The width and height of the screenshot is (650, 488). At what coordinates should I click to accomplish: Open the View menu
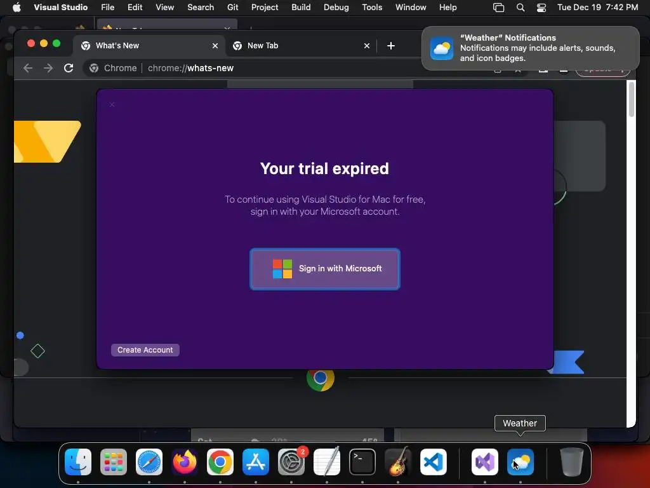coord(164,7)
